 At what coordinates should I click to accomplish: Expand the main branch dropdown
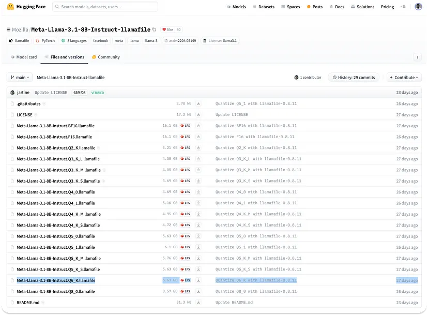(20, 78)
